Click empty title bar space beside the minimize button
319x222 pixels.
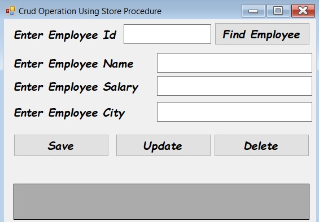tap(202, 11)
